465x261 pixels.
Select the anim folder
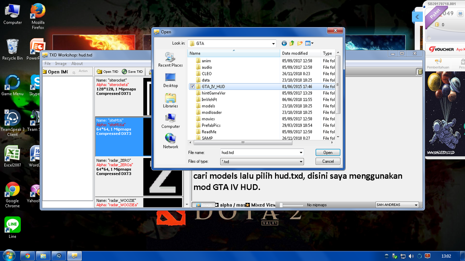206,61
